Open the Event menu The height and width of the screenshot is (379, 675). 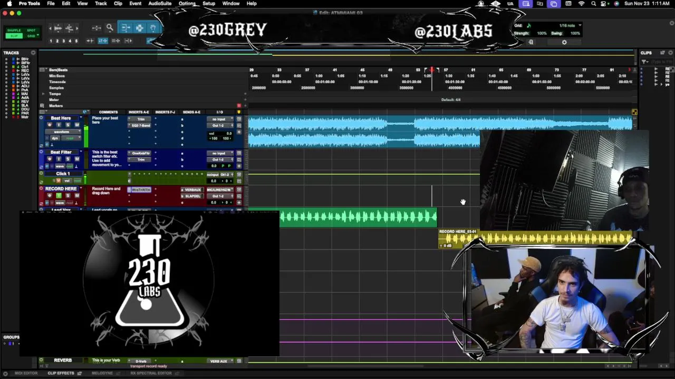(x=136, y=4)
